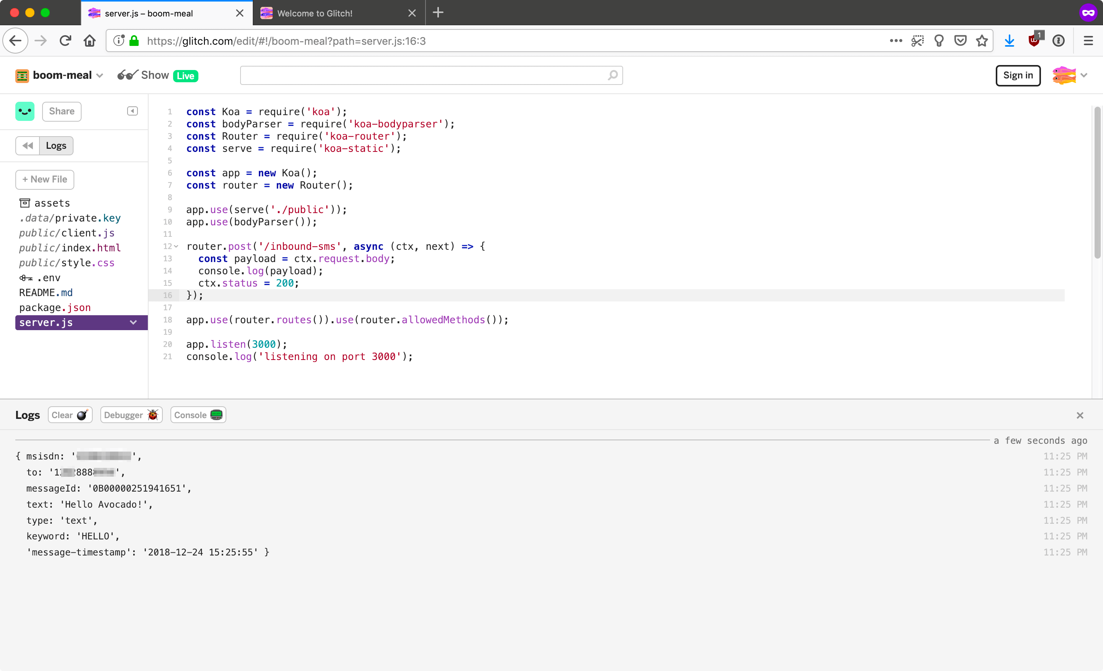Image resolution: width=1103 pixels, height=671 pixels.
Task: Click the 'a few seconds ago' timestamp
Action: (1040, 440)
